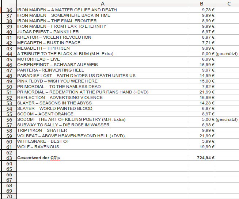Click cell 'PARADISE LOST – FAITH DIVIDES US DEATH UNITES US'
This screenshot has width=239, height=199.
102,76
